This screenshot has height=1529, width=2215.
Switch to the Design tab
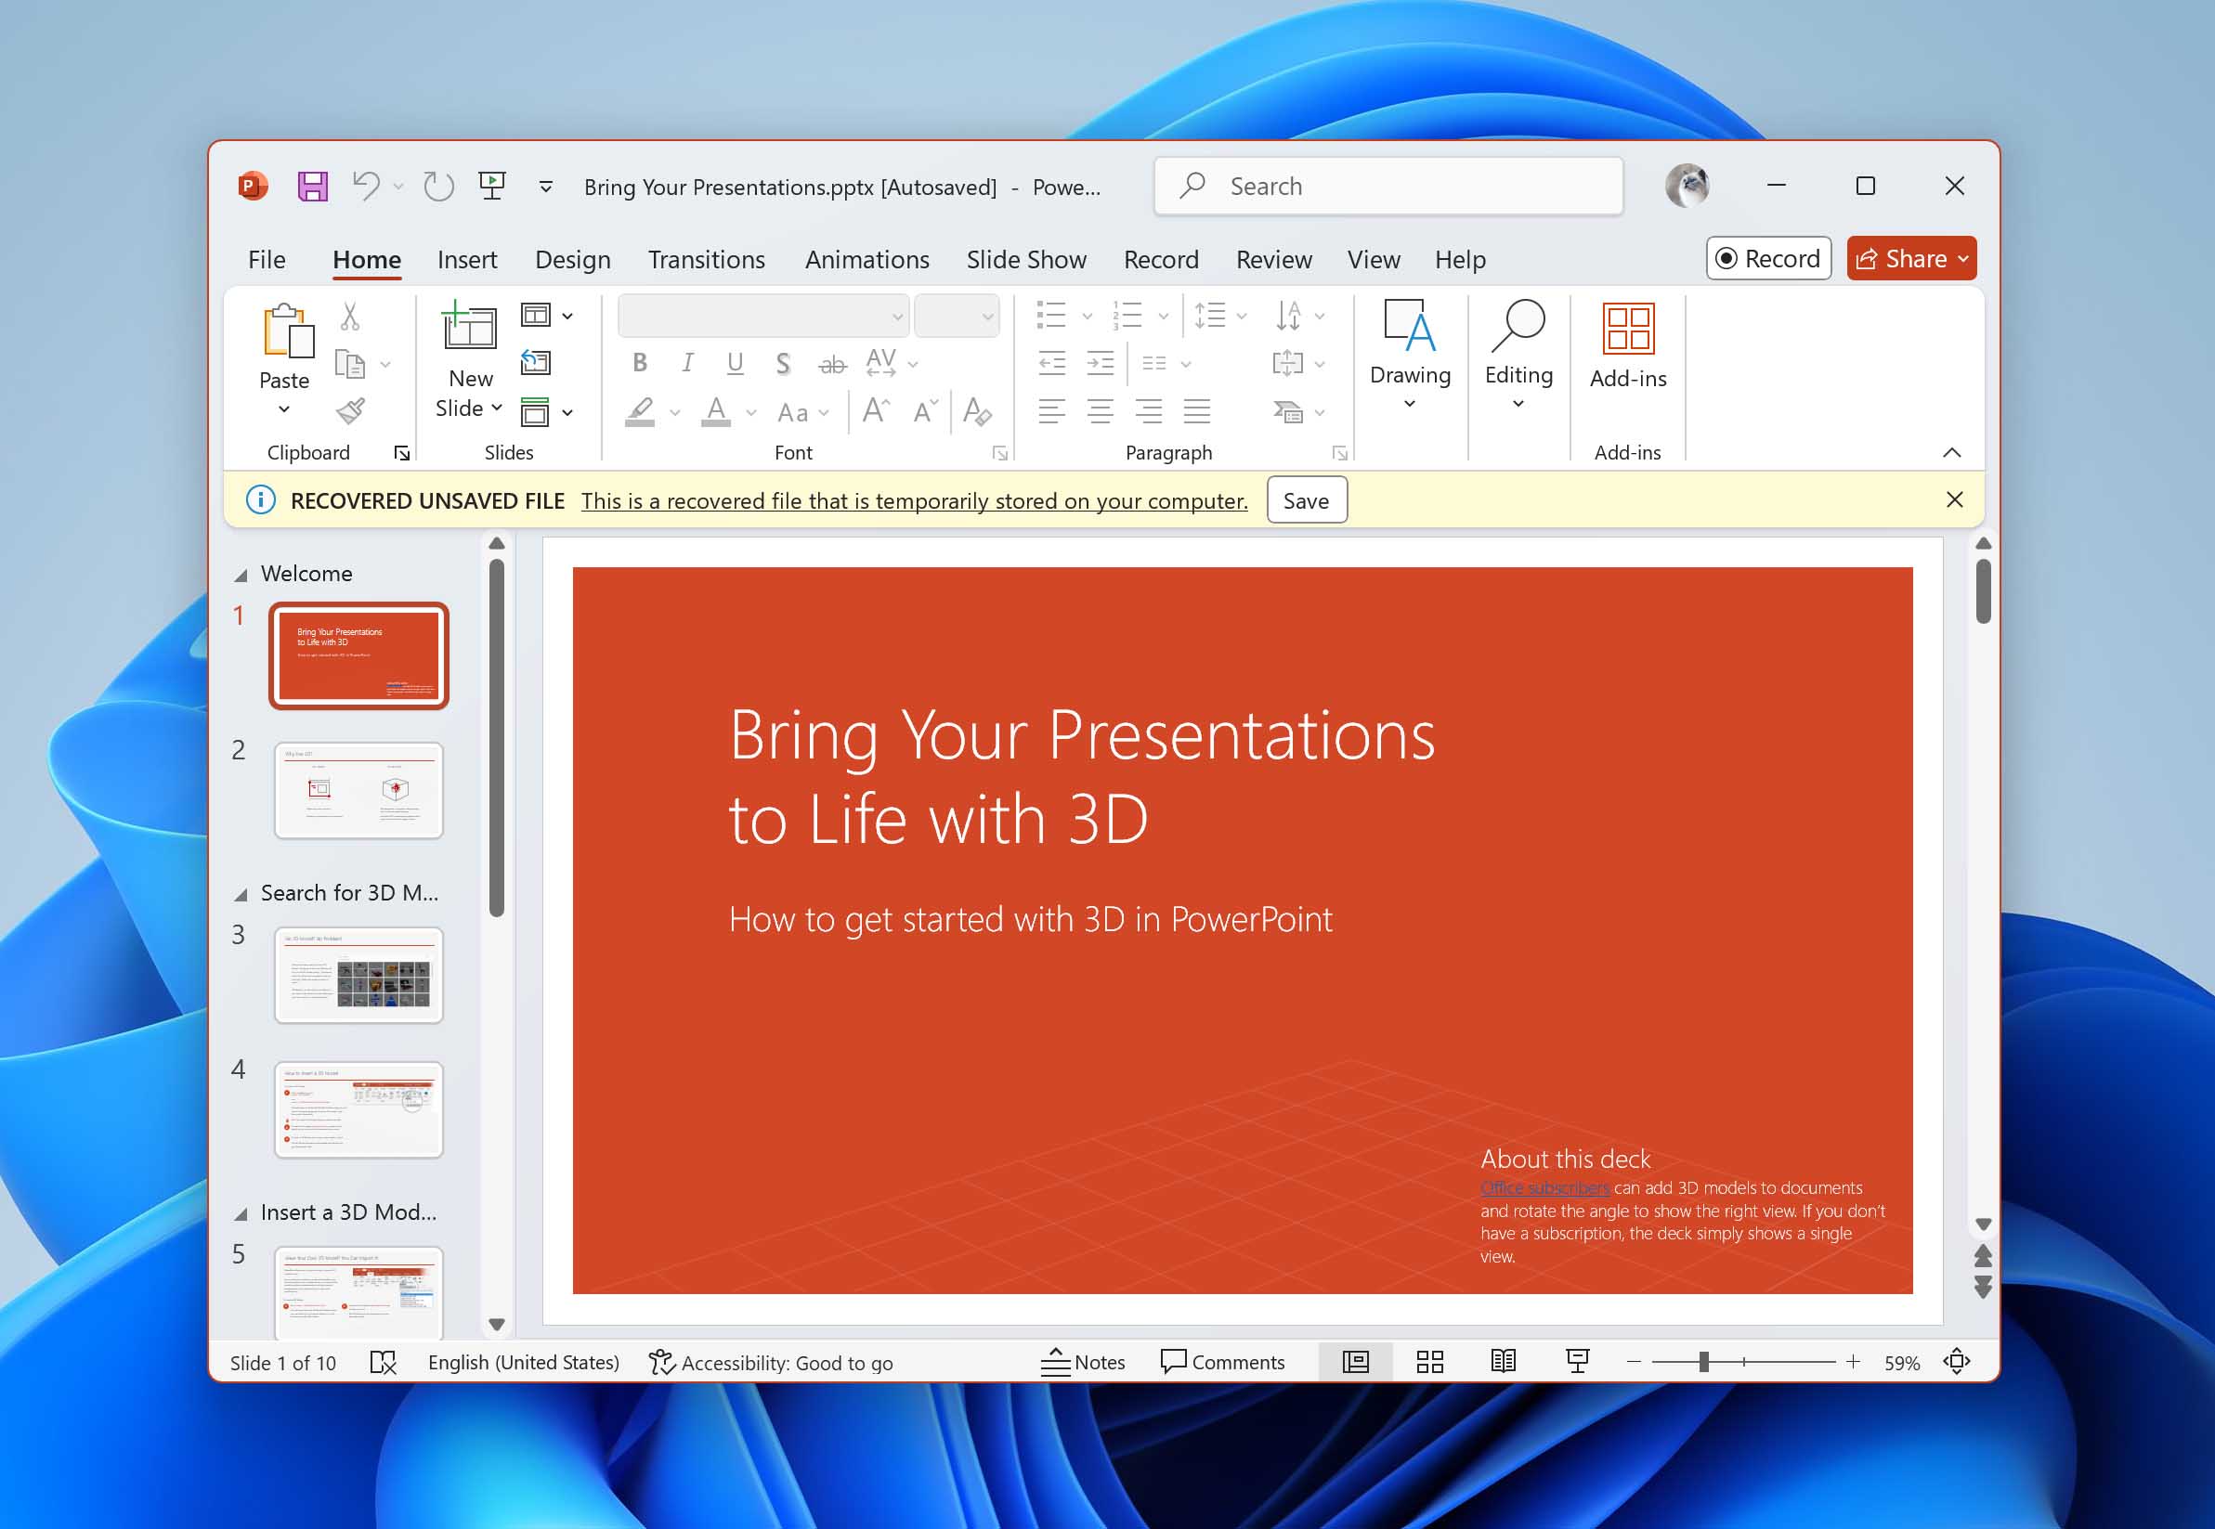click(x=572, y=260)
